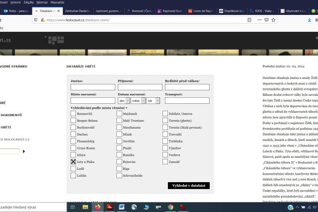Click into the Příjmení text field
This screenshot has width=318, height=212.
tap(140, 87)
